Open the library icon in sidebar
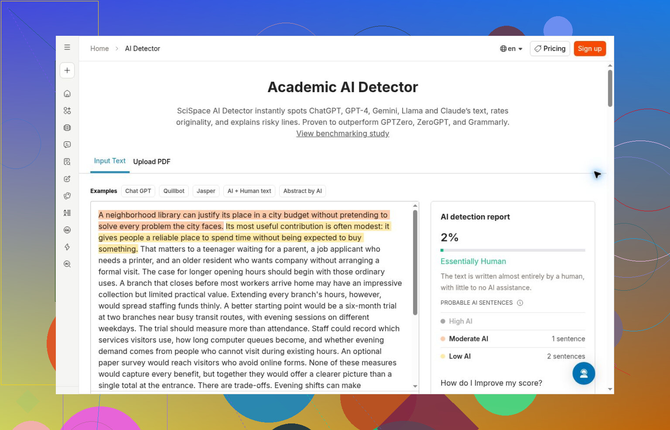The image size is (670, 430). pos(67,127)
